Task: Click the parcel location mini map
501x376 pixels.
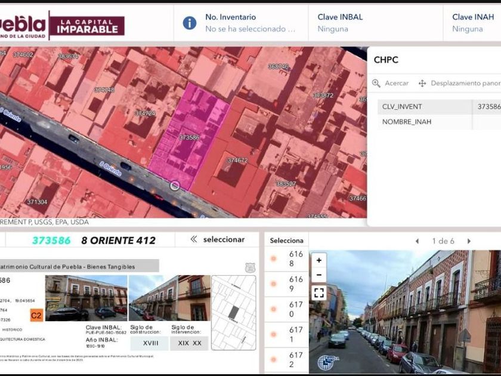Action: (x=234, y=313)
